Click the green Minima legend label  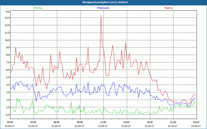point(38,8)
